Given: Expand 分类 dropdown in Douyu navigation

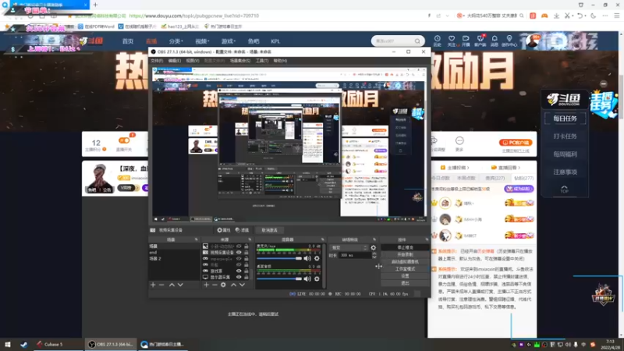Looking at the screenshot, I should coord(175,41).
